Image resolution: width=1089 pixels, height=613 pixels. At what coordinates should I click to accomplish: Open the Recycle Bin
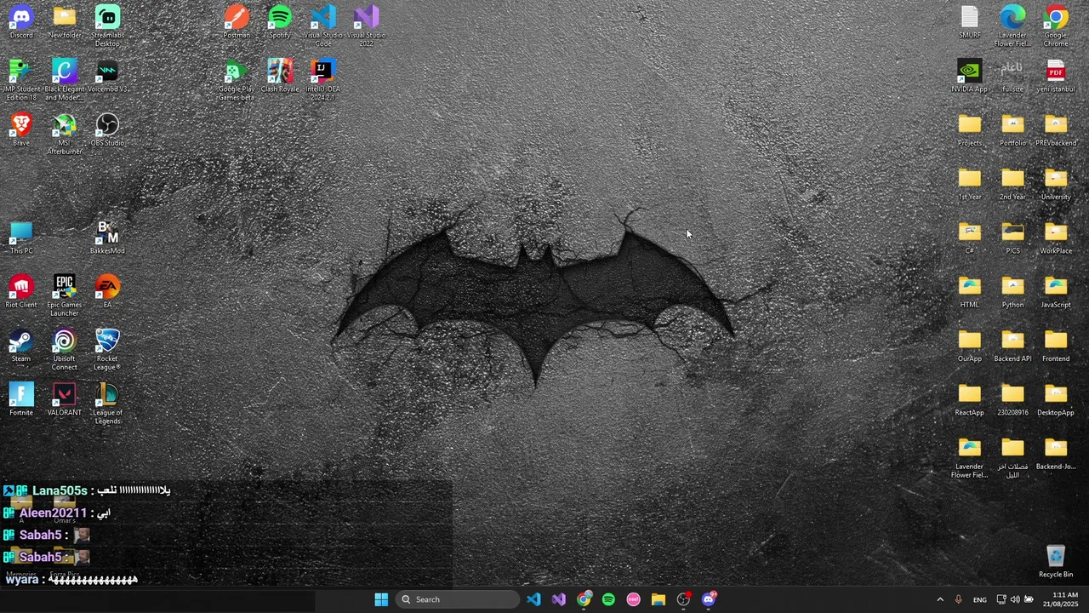click(1056, 561)
